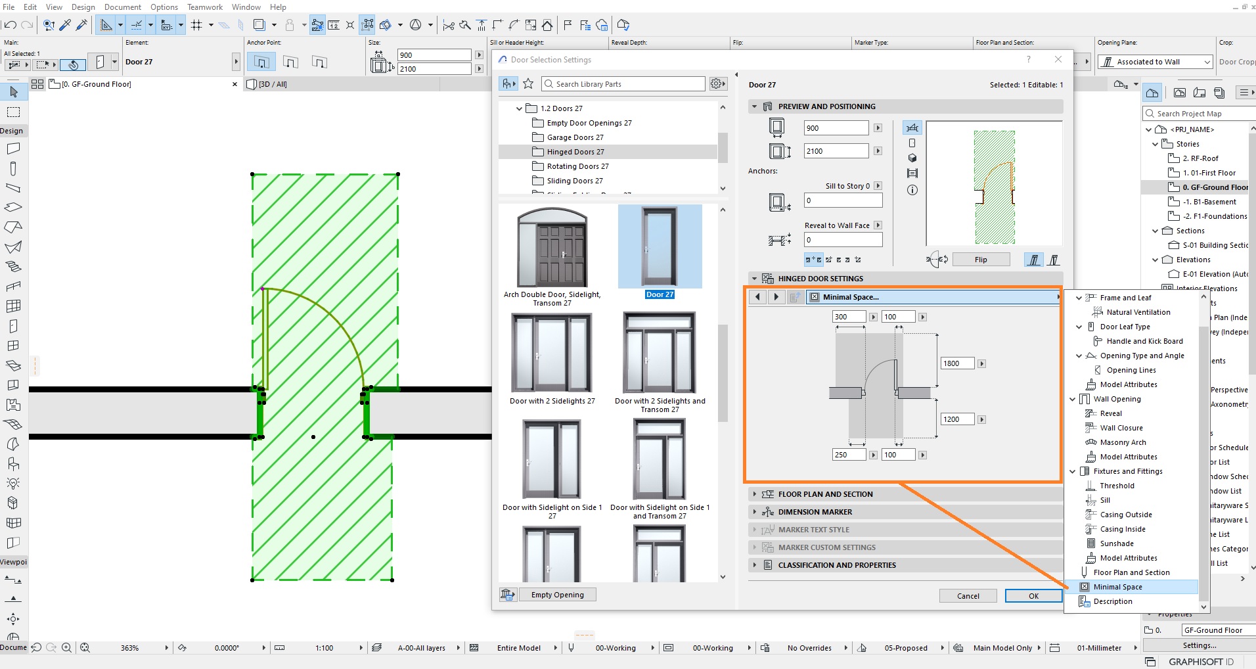The image size is (1256, 669).
Task: Click the scissors Trim icon in the toolbar
Action: (449, 25)
